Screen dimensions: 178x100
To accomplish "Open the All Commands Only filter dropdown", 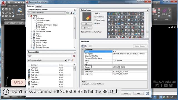I will point(47,60).
